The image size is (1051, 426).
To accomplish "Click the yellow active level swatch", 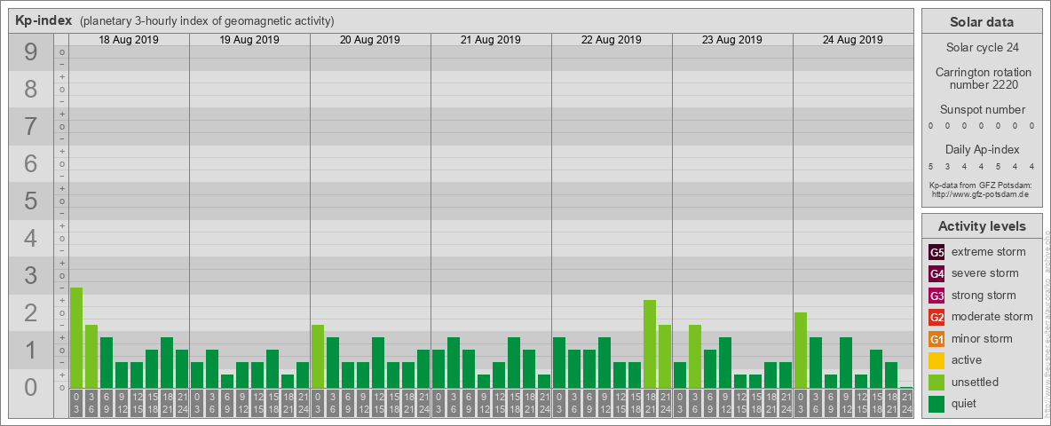I will pos(936,360).
